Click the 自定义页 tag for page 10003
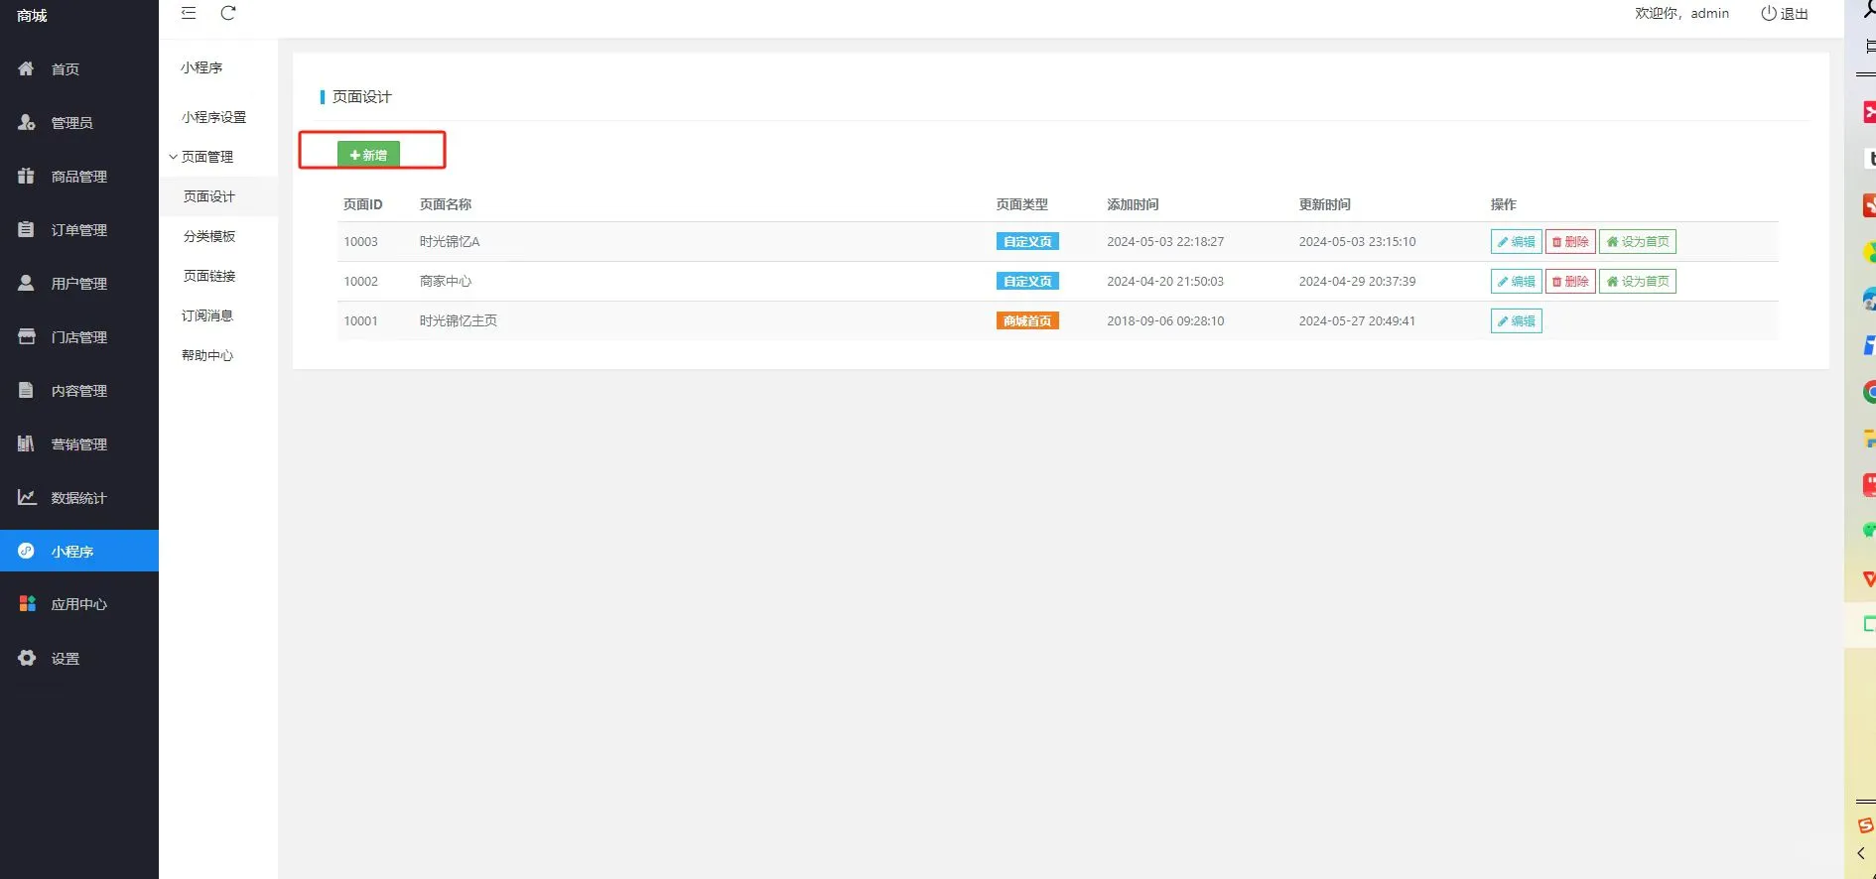Screen dimensions: 1876x879 pyautogui.click(x=1027, y=241)
